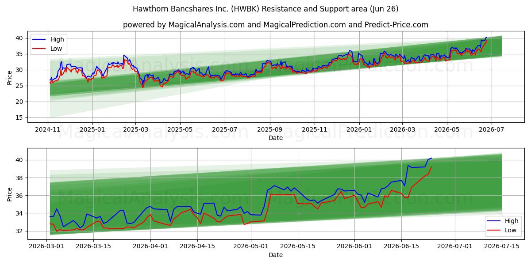Click the 'Price' y-axis label of bottom chart
The width and height of the screenshot is (531, 265).
click(10, 194)
